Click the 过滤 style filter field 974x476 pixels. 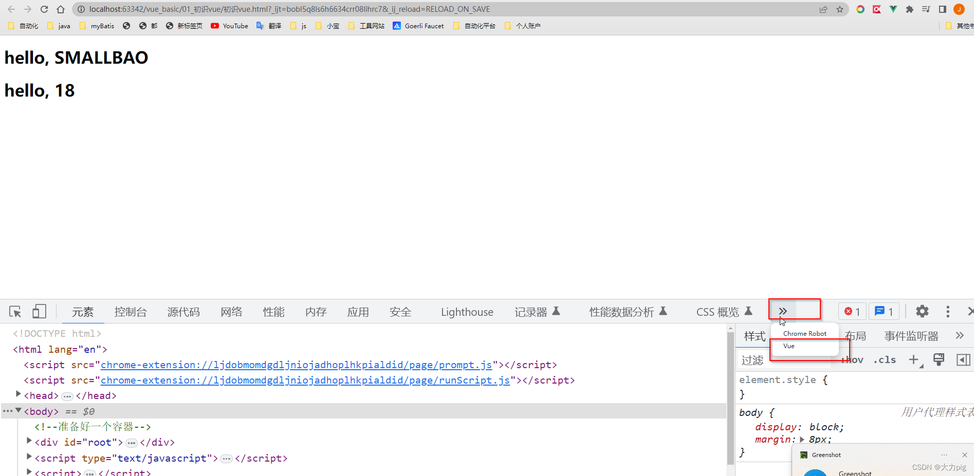click(x=753, y=359)
